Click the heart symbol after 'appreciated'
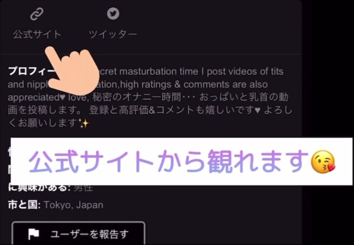 (63, 98)
